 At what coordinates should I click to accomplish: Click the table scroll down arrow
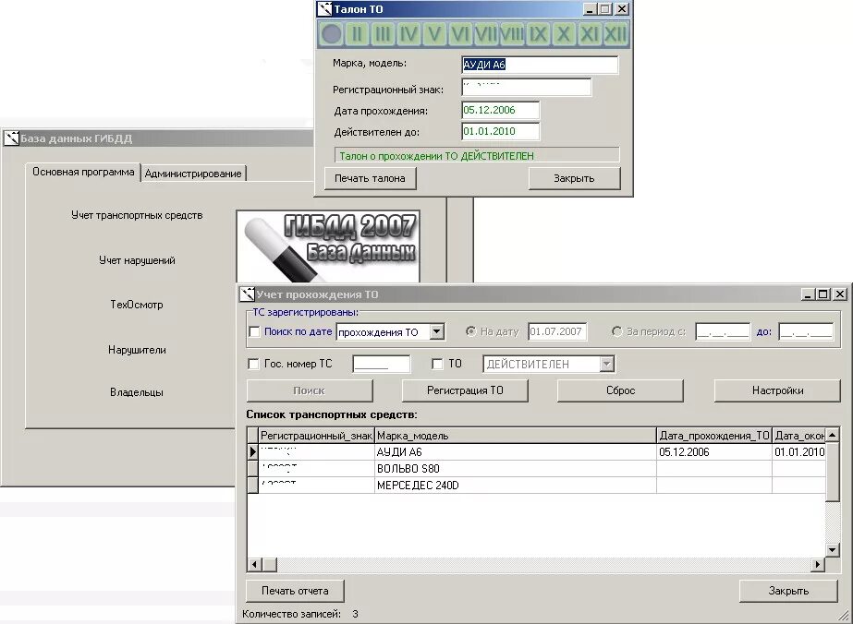coord(833,550)
